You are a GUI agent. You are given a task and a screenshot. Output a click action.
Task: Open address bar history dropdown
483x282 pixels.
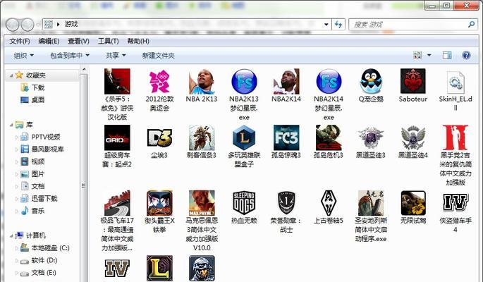pyautogui.click(x=326, y=24)
